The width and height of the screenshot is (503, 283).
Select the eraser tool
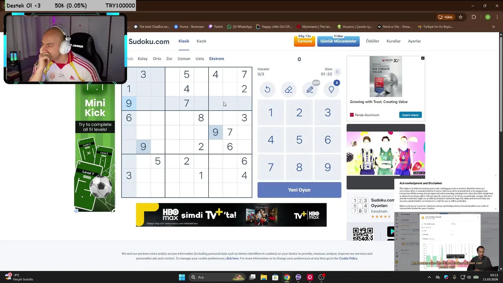coord(288,90)
